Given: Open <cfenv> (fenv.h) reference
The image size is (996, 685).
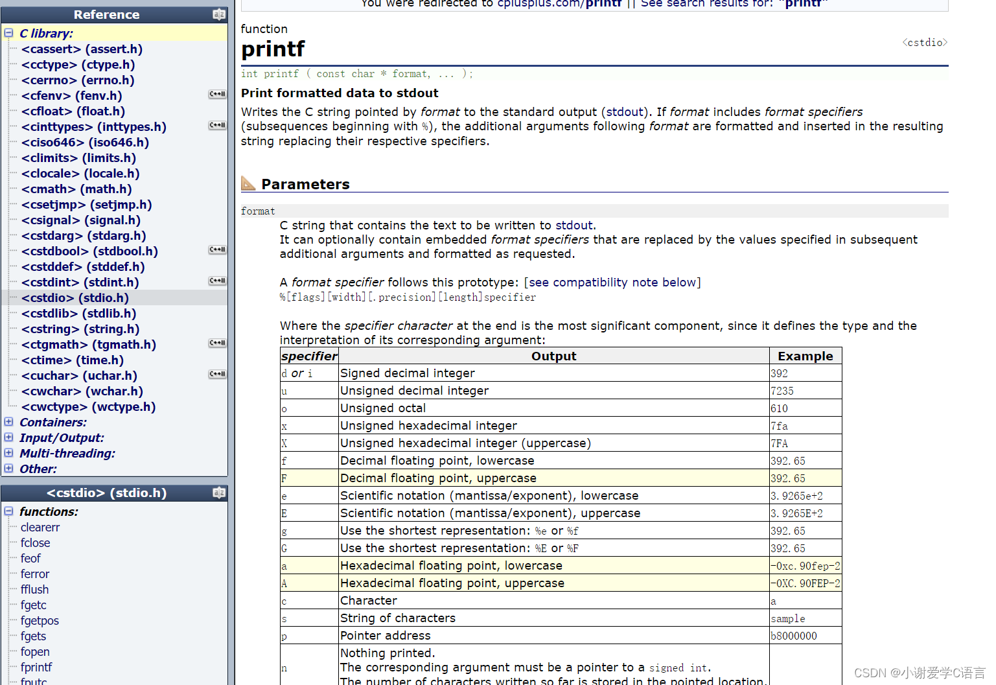Looking at the screenshot, I should point(72,96).
